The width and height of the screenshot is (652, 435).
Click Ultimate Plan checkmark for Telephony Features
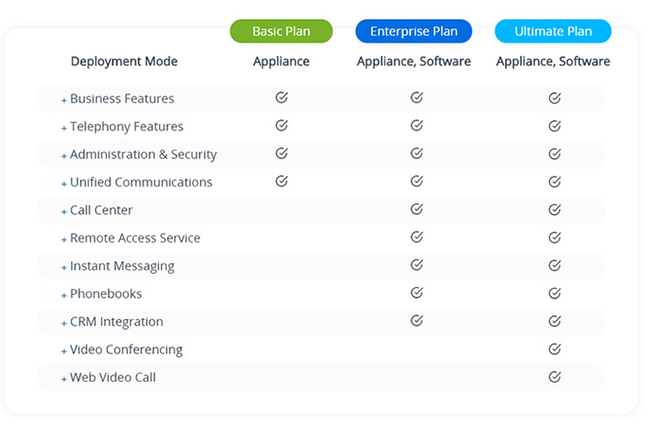555,125
